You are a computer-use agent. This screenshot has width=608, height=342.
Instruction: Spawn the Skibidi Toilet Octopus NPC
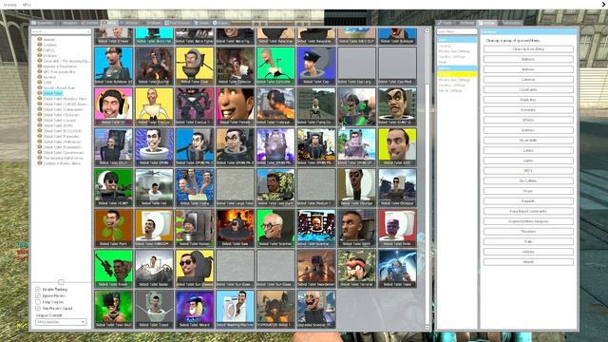397,188
